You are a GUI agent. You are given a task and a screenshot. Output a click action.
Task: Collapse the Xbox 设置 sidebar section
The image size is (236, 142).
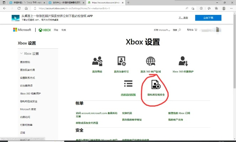point(21,54)
